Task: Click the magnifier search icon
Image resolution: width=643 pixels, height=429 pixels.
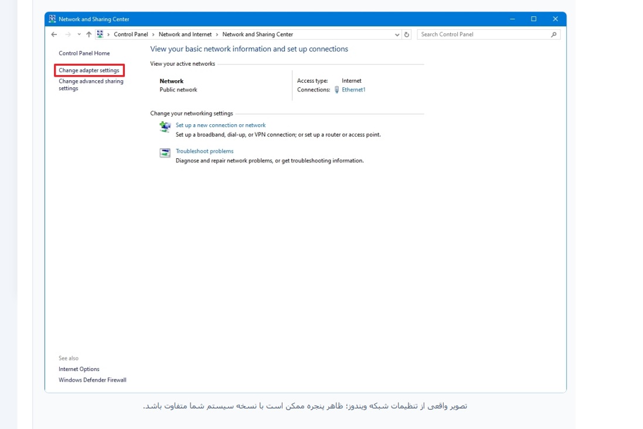Action: (x=553, y=35)
